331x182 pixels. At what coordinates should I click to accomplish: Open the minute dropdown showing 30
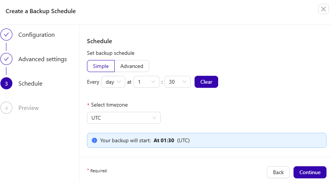click(x=178, y=82)
